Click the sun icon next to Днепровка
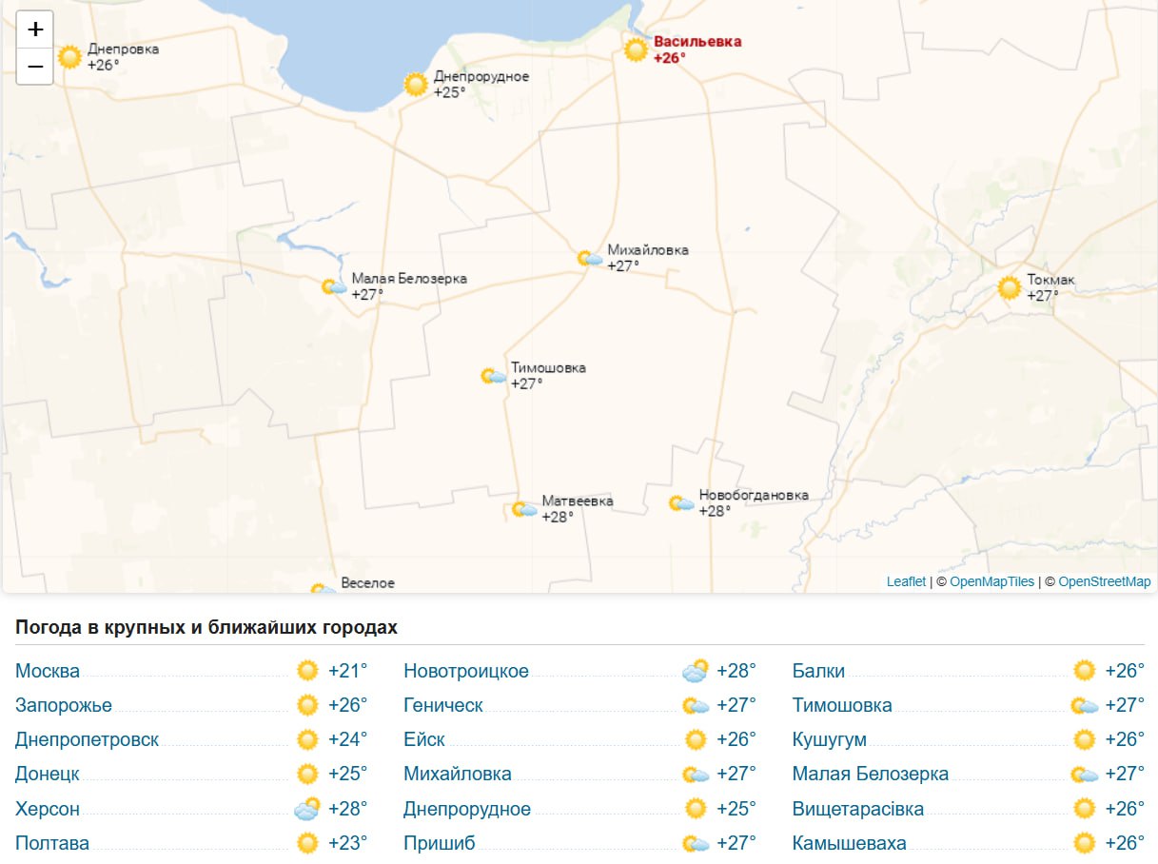Viewport: 1158px width, 864px height. tap(69, 57)
